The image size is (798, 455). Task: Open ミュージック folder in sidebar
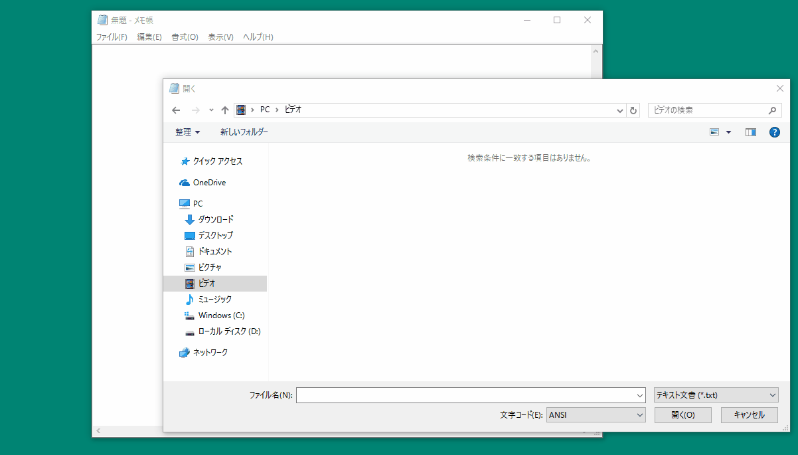point(215,300)
